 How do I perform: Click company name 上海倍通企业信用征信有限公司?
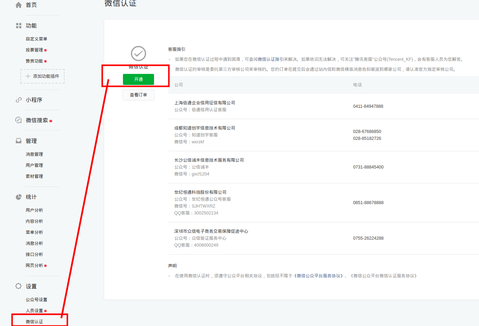coord(205,103)
